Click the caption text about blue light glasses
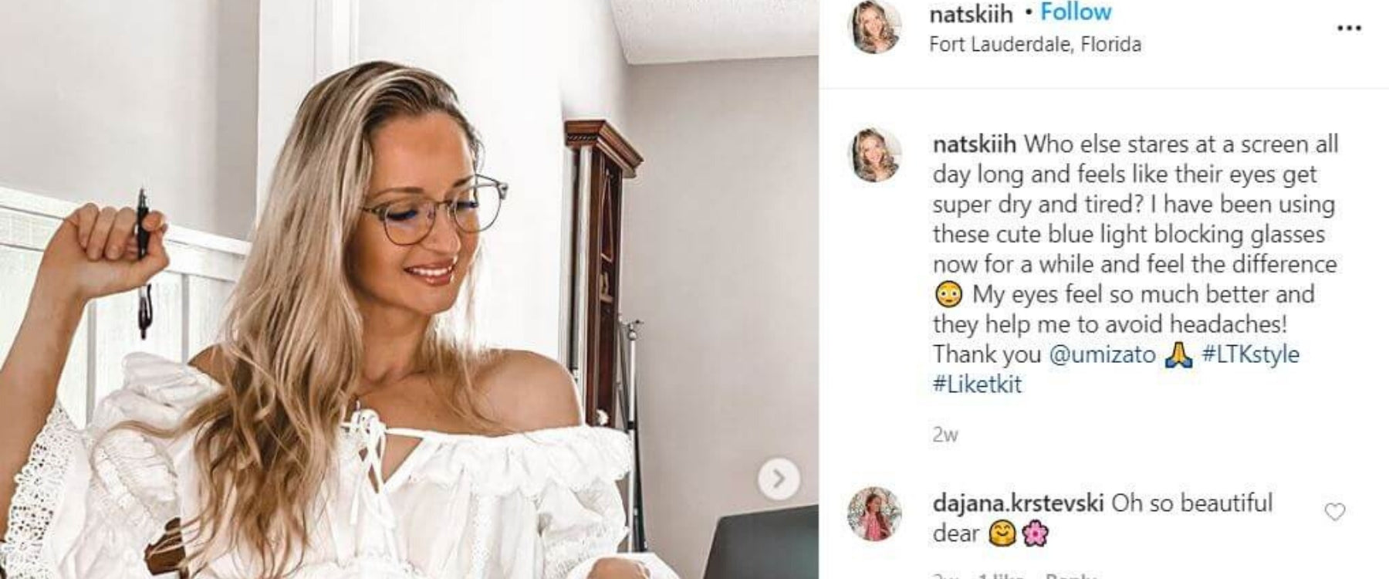Image resolution: width=1389 pixels, height=579 pixels. pyautogui.click(x=1134, y=234)
